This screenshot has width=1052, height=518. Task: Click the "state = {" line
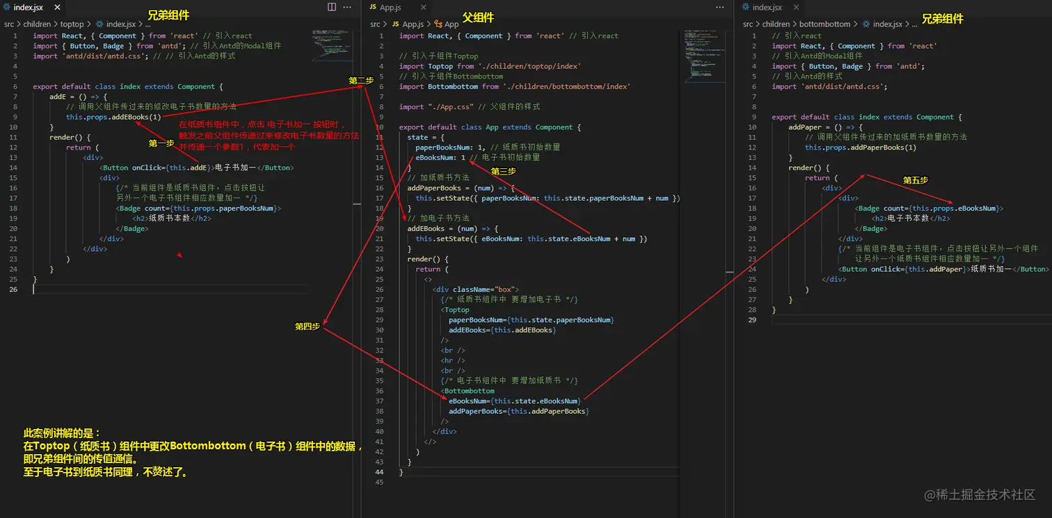click(x=426, y=137)
